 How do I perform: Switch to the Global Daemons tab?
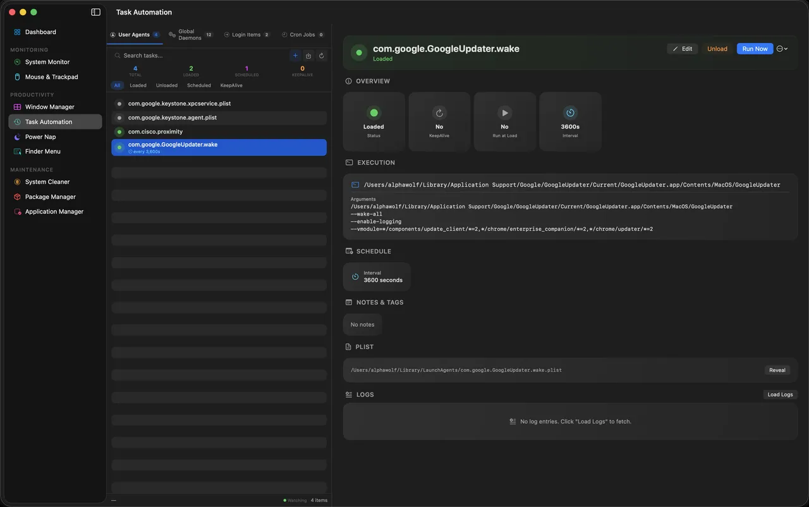coord(191,35)
